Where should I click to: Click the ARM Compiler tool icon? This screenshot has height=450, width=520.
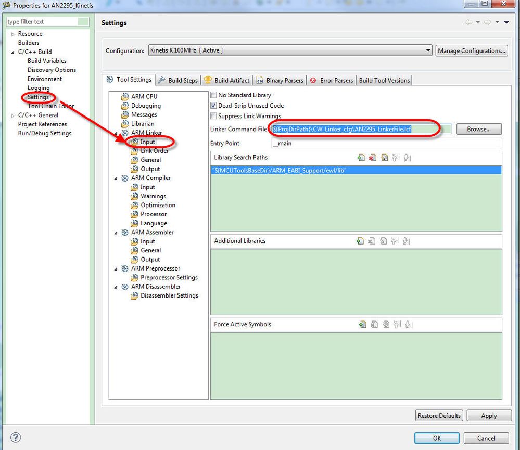[x=125, y=178]
